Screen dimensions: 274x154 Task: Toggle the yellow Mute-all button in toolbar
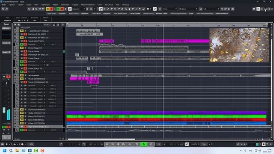point(48,9)
